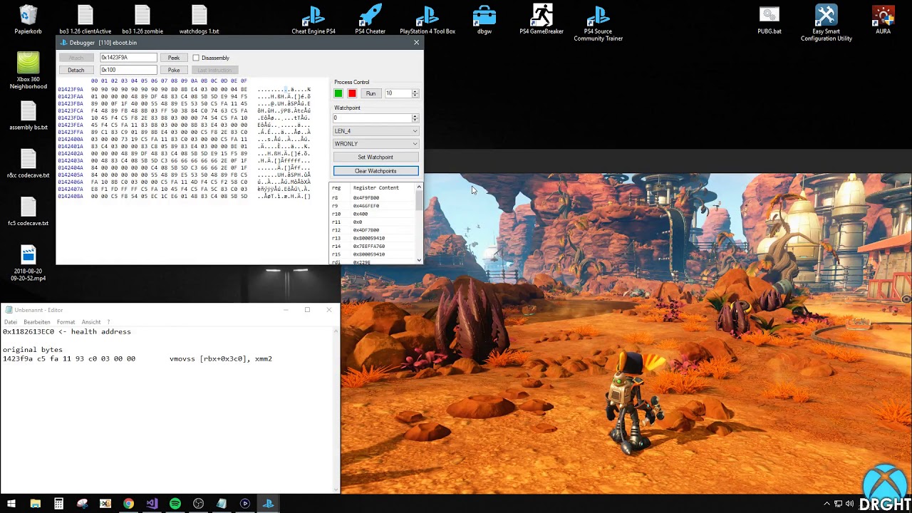The width and height of the screenshot is (912, 513).
Task: Select the PUBG.bat desktop file
Action: tap(769, 20)
